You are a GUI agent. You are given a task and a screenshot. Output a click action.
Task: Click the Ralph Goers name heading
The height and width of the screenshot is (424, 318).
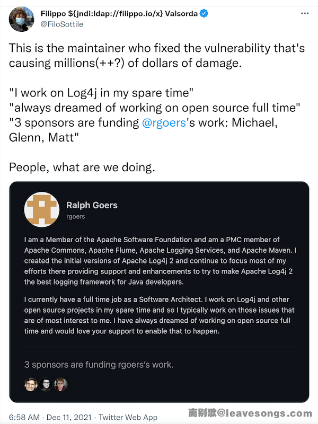tap(92, 205)
